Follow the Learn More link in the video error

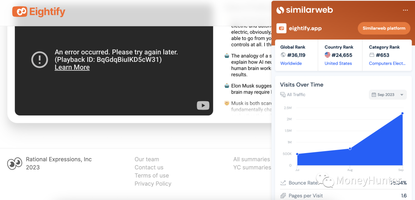[x=72, y=67]
